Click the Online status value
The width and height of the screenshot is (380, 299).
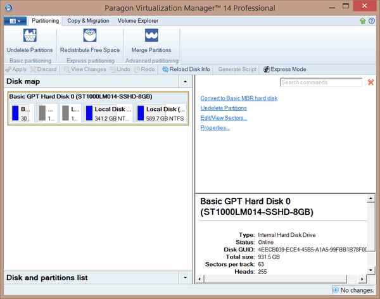[266, 243]
